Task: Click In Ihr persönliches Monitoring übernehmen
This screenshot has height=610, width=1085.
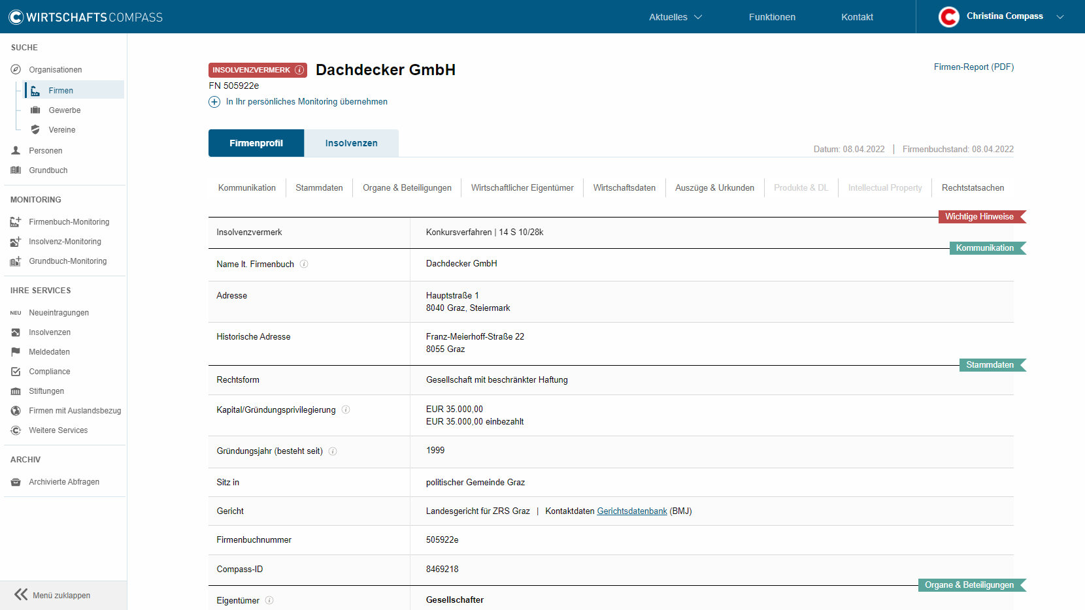Action: [307, 101]
